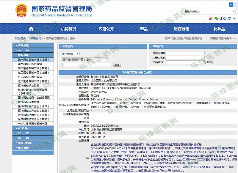Click the national emblem logo
Viewport: 238px width, 173px height.
click(21, 10)
